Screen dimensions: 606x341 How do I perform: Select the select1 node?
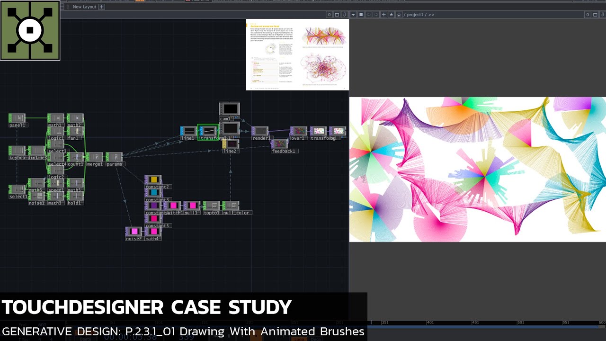17,189
